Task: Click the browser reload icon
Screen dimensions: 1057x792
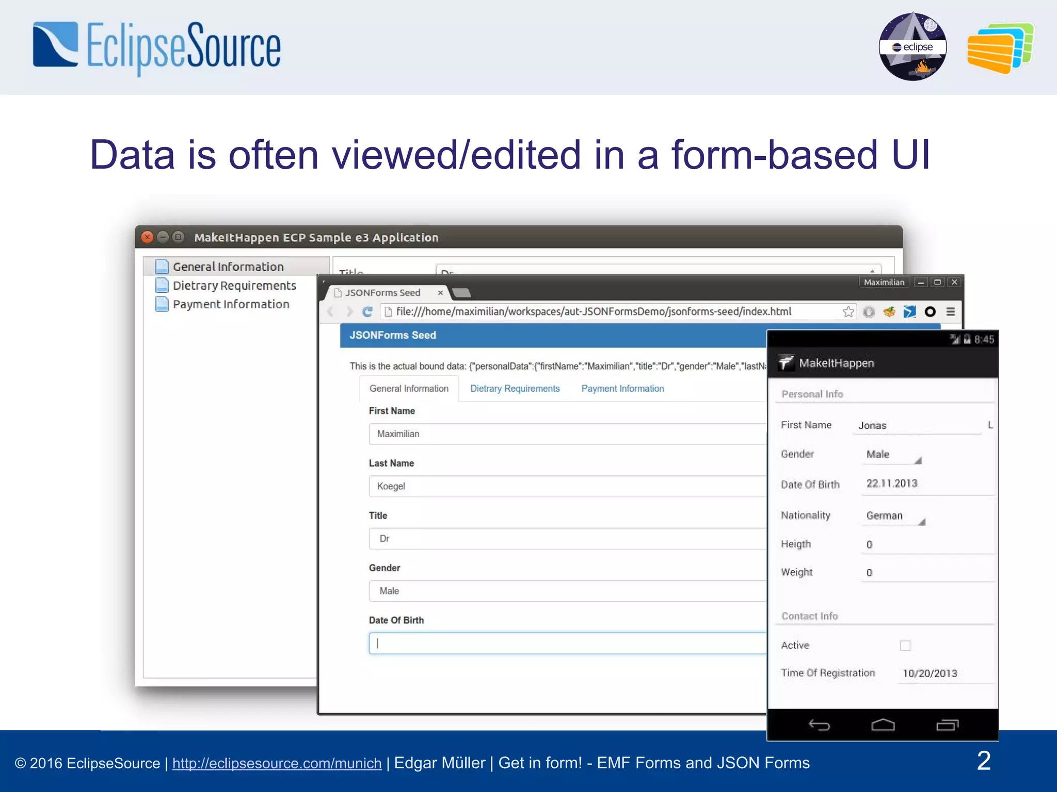Action: pyautogui.click(x=367, y=312)
